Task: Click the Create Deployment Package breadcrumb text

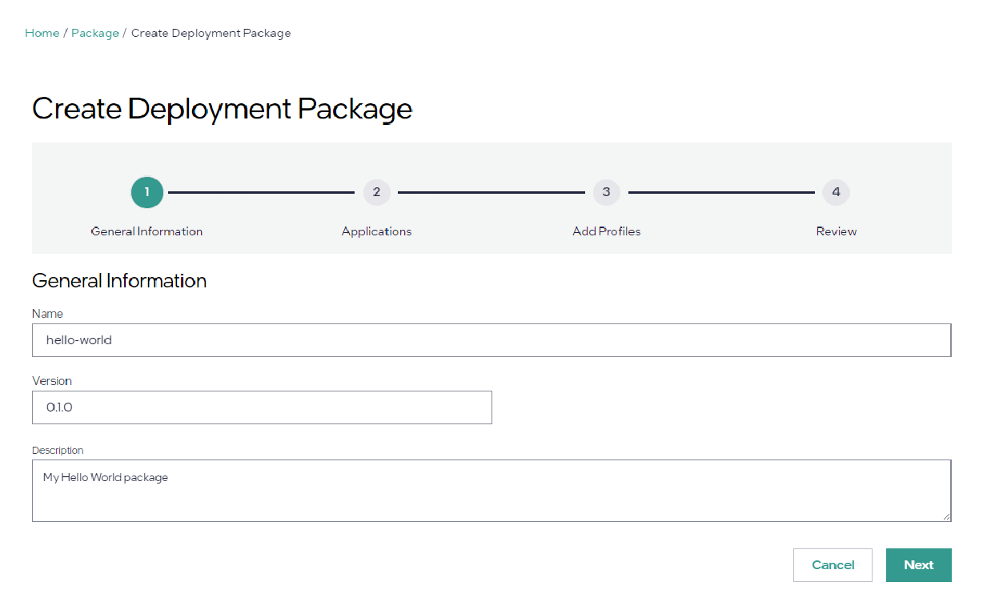Action: 211,33
